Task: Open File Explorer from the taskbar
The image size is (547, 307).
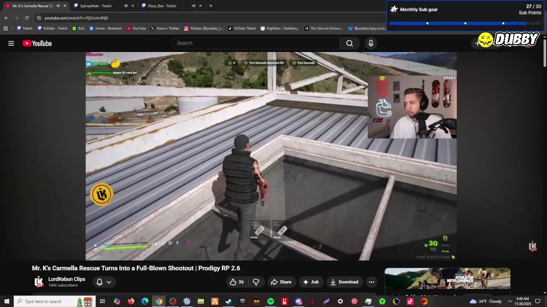Action: pos(201,301)
